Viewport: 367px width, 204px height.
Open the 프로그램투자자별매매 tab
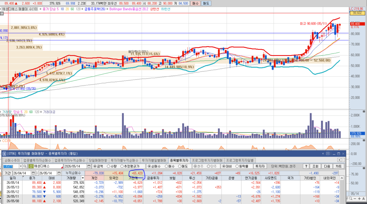coord(207,160)
